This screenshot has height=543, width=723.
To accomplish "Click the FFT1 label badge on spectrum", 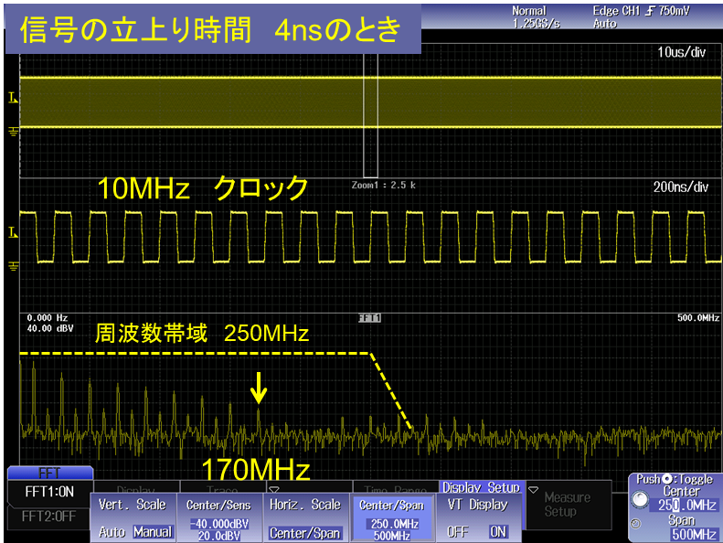I will [369, 319].
